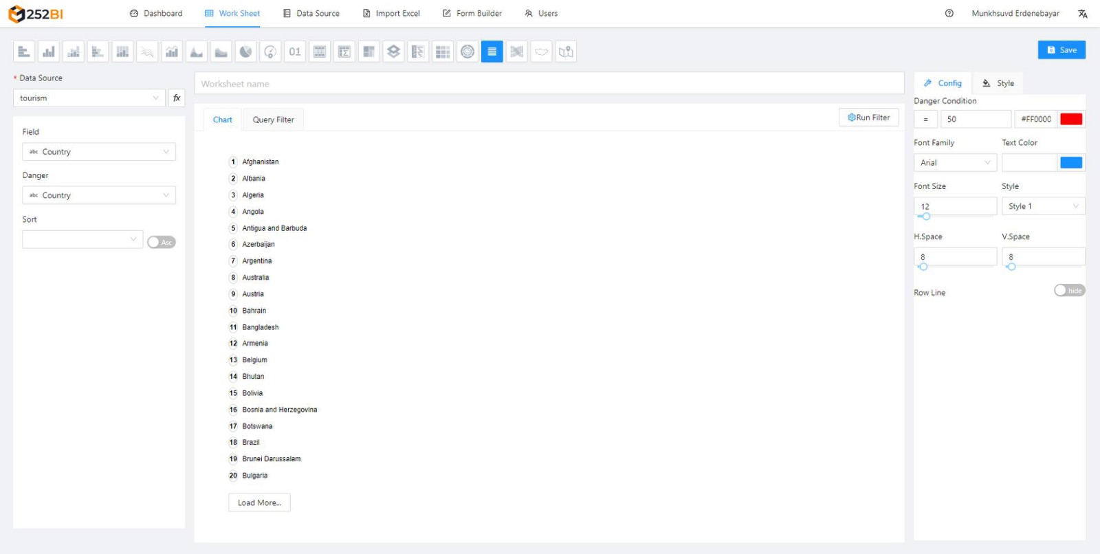This screenshot has height=554, width=1100.
Task: Click the red danger color swatch
Action: click(1071, 119)
